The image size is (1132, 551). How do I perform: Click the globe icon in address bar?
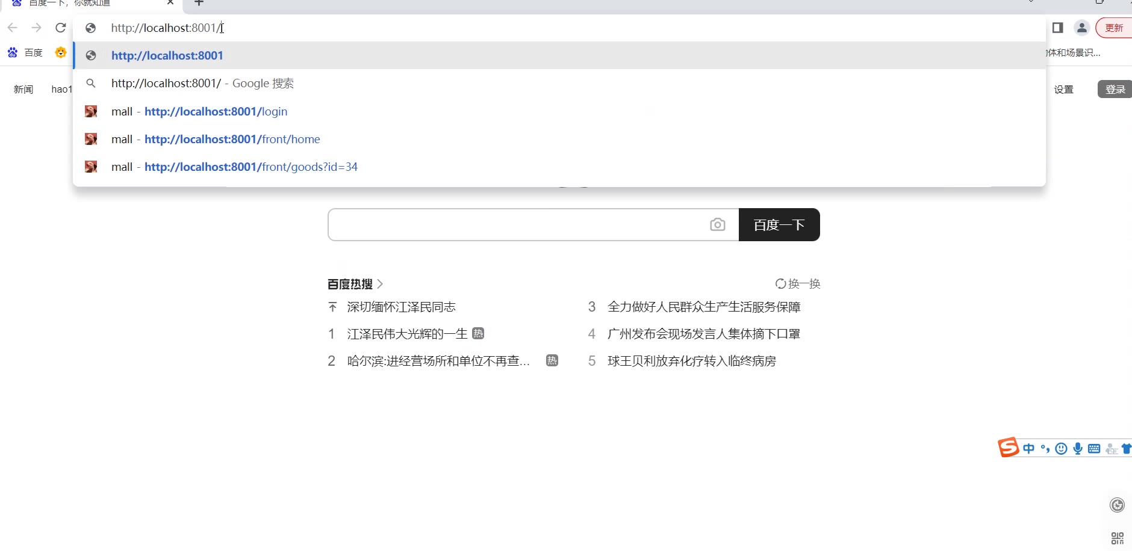pyautogui.click(x=91, y=28)
